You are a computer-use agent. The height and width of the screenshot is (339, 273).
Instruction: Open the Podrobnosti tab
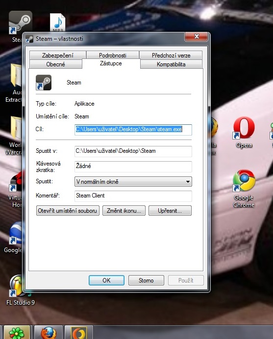pos(113,56)
